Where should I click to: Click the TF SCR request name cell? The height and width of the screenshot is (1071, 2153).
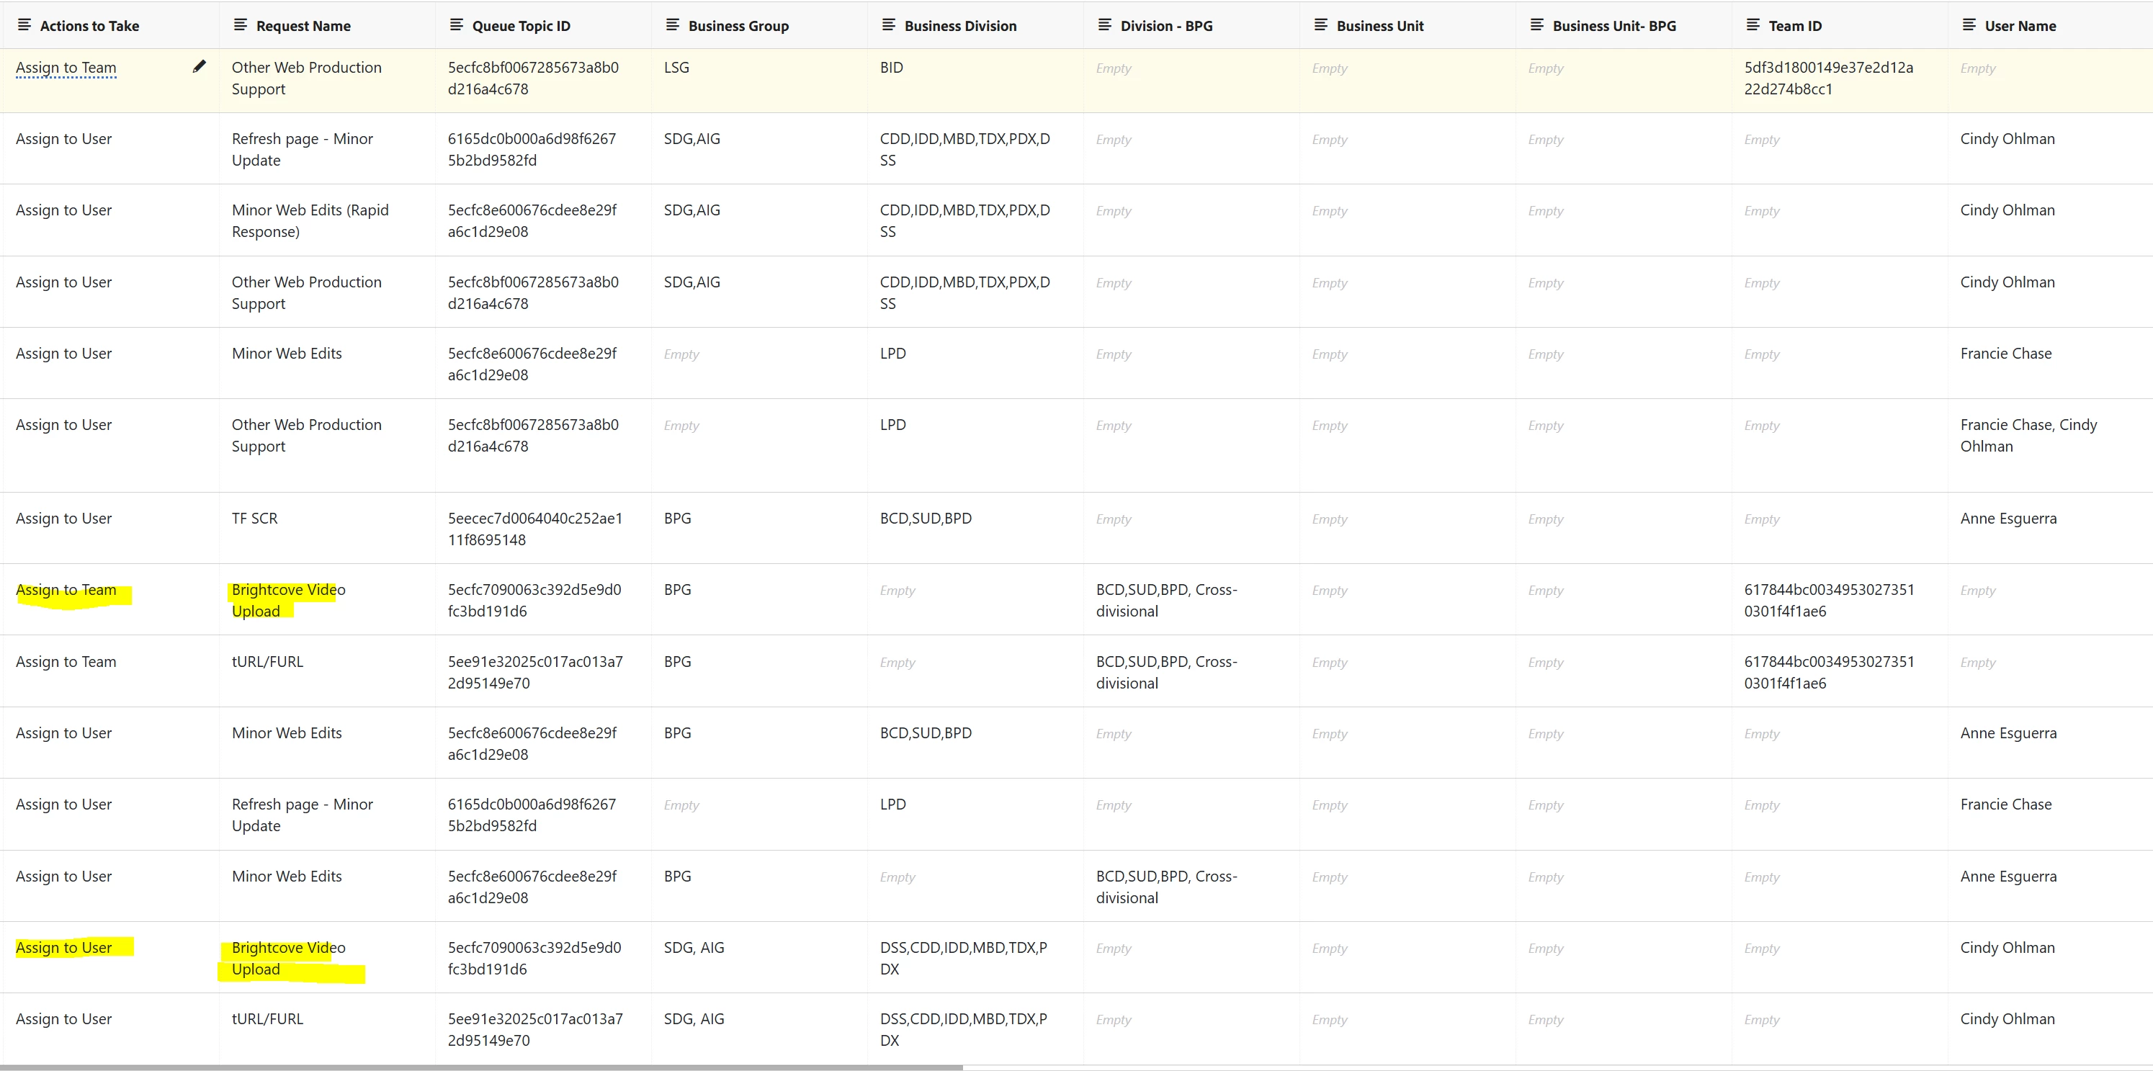255,518
